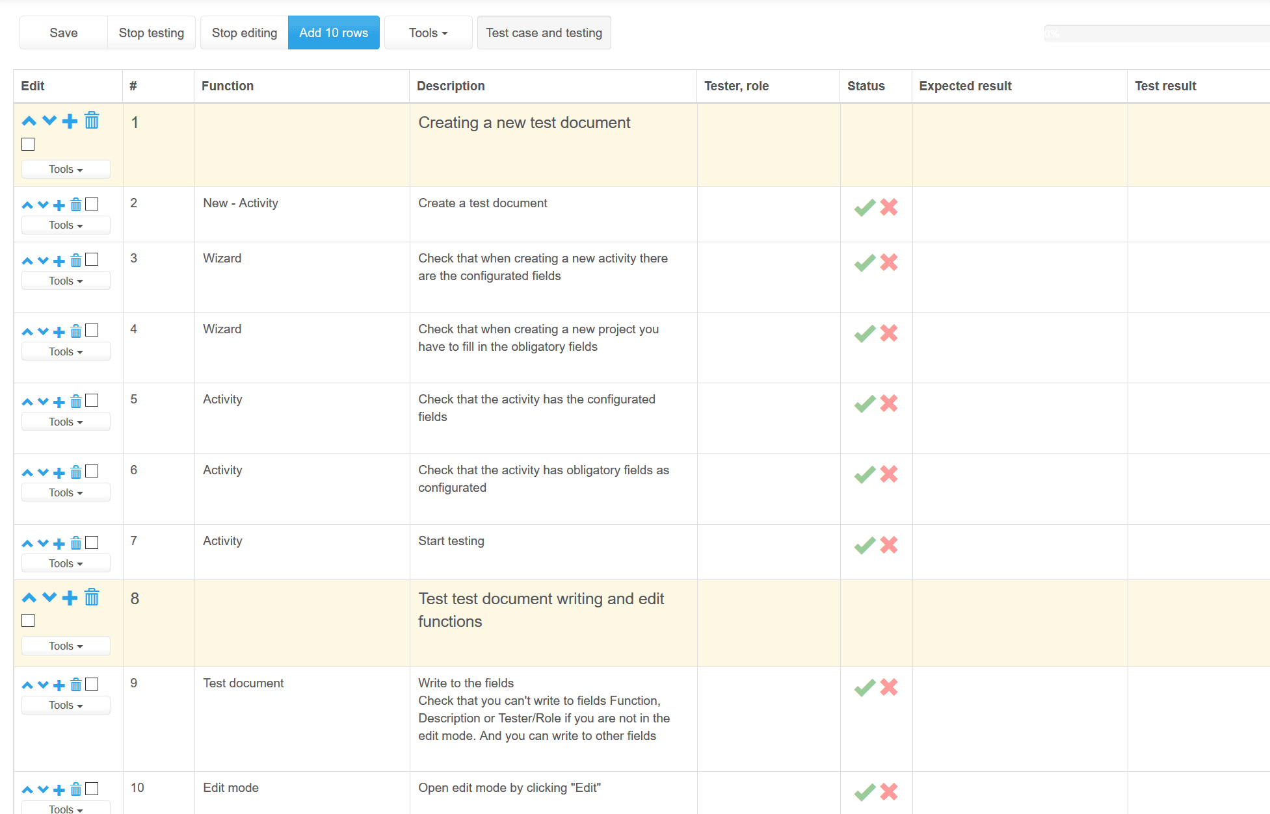
Task: Mark row 7 as failed
Action: point(889,545)
